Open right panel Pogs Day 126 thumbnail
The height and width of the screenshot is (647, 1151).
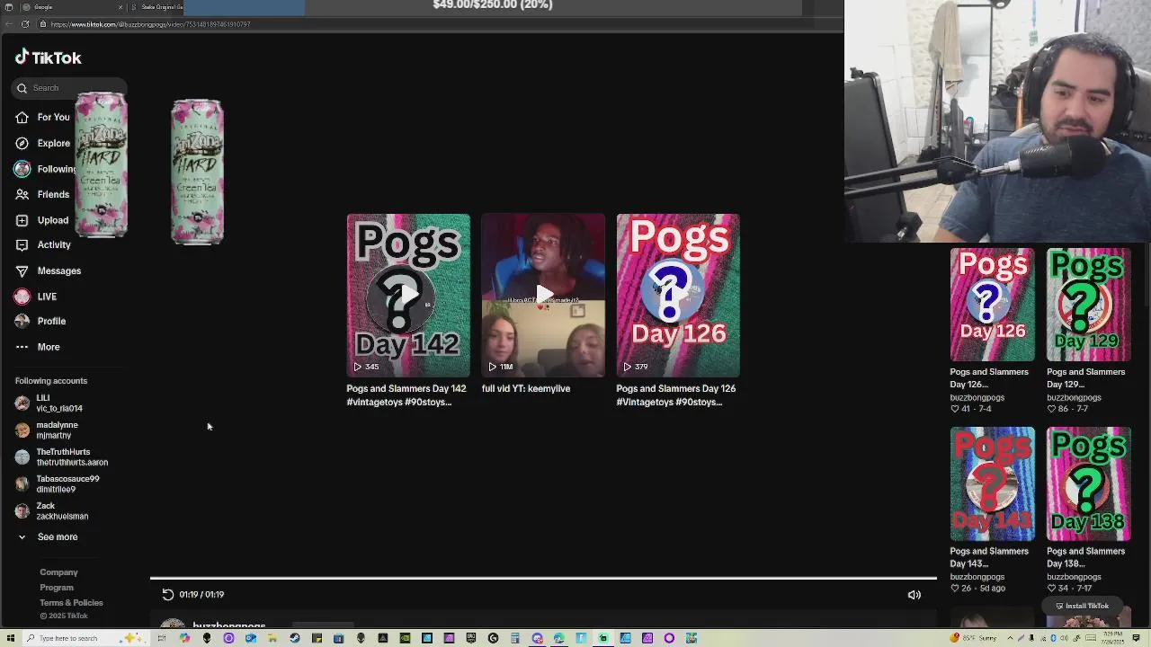coord(993,305)
